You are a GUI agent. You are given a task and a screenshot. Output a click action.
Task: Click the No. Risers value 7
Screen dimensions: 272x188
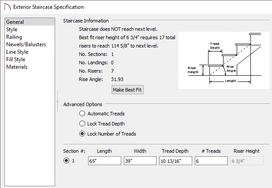tap(112, 71)
